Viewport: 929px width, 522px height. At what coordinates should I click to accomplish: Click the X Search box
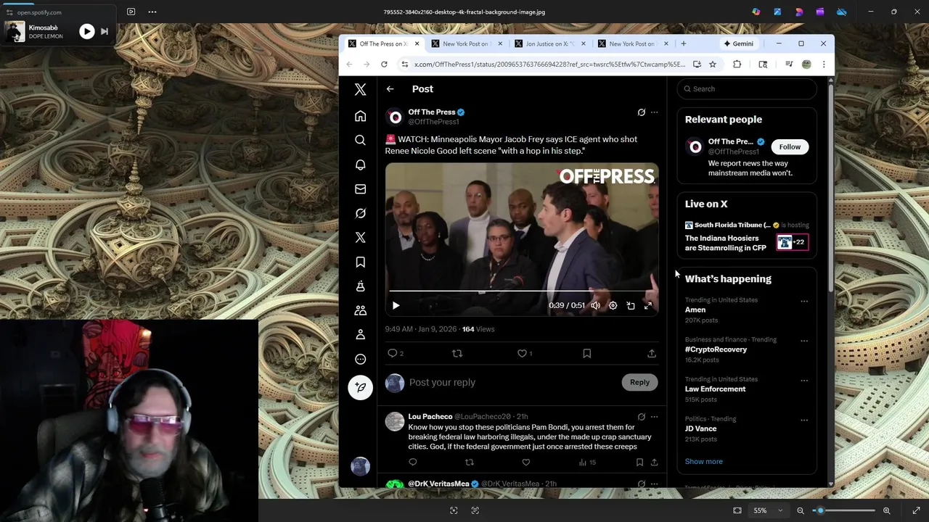coord(747,89)
